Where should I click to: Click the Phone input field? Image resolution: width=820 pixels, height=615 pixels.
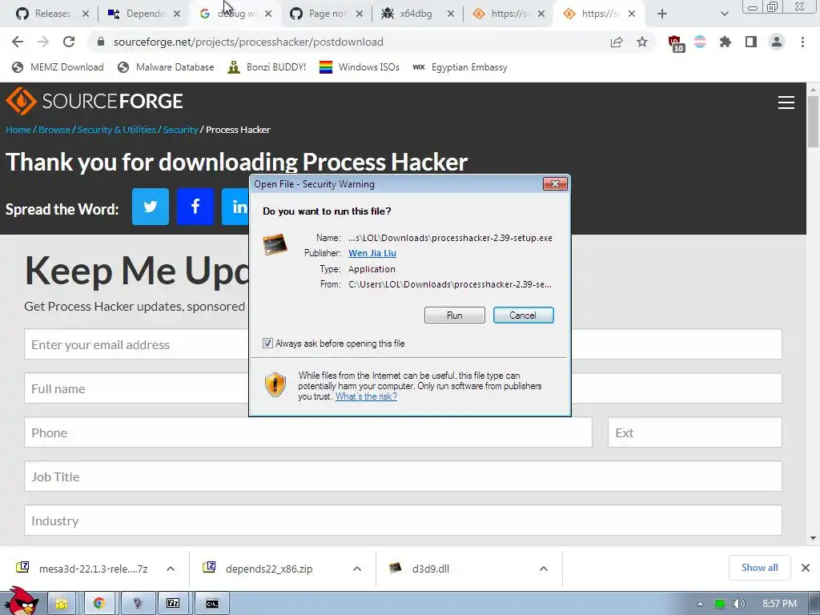point(308,432)
